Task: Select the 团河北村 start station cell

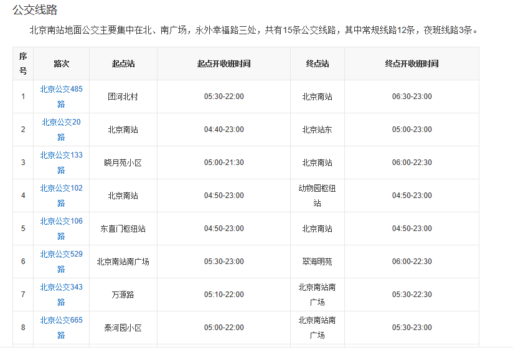Action: coord(123,97)
